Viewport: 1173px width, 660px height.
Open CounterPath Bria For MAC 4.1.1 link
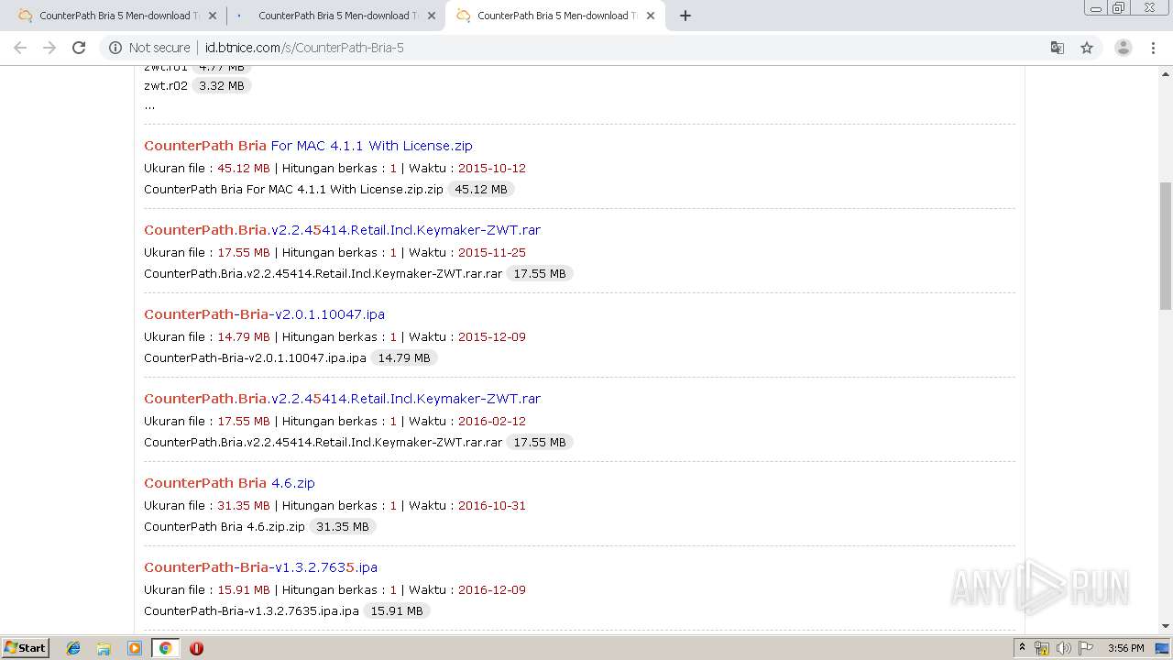click(x=308, y=146)
